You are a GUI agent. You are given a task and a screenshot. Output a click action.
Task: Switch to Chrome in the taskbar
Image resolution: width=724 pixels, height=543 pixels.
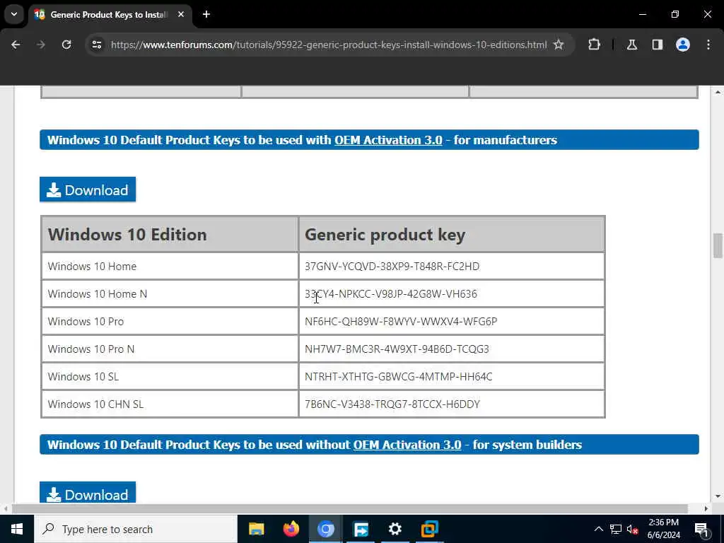(325, 529)
